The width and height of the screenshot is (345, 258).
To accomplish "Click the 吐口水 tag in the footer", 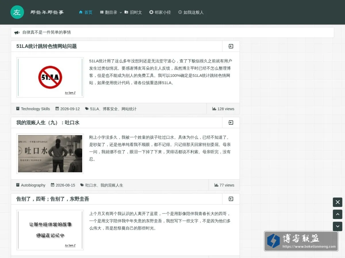I will 91,185.
